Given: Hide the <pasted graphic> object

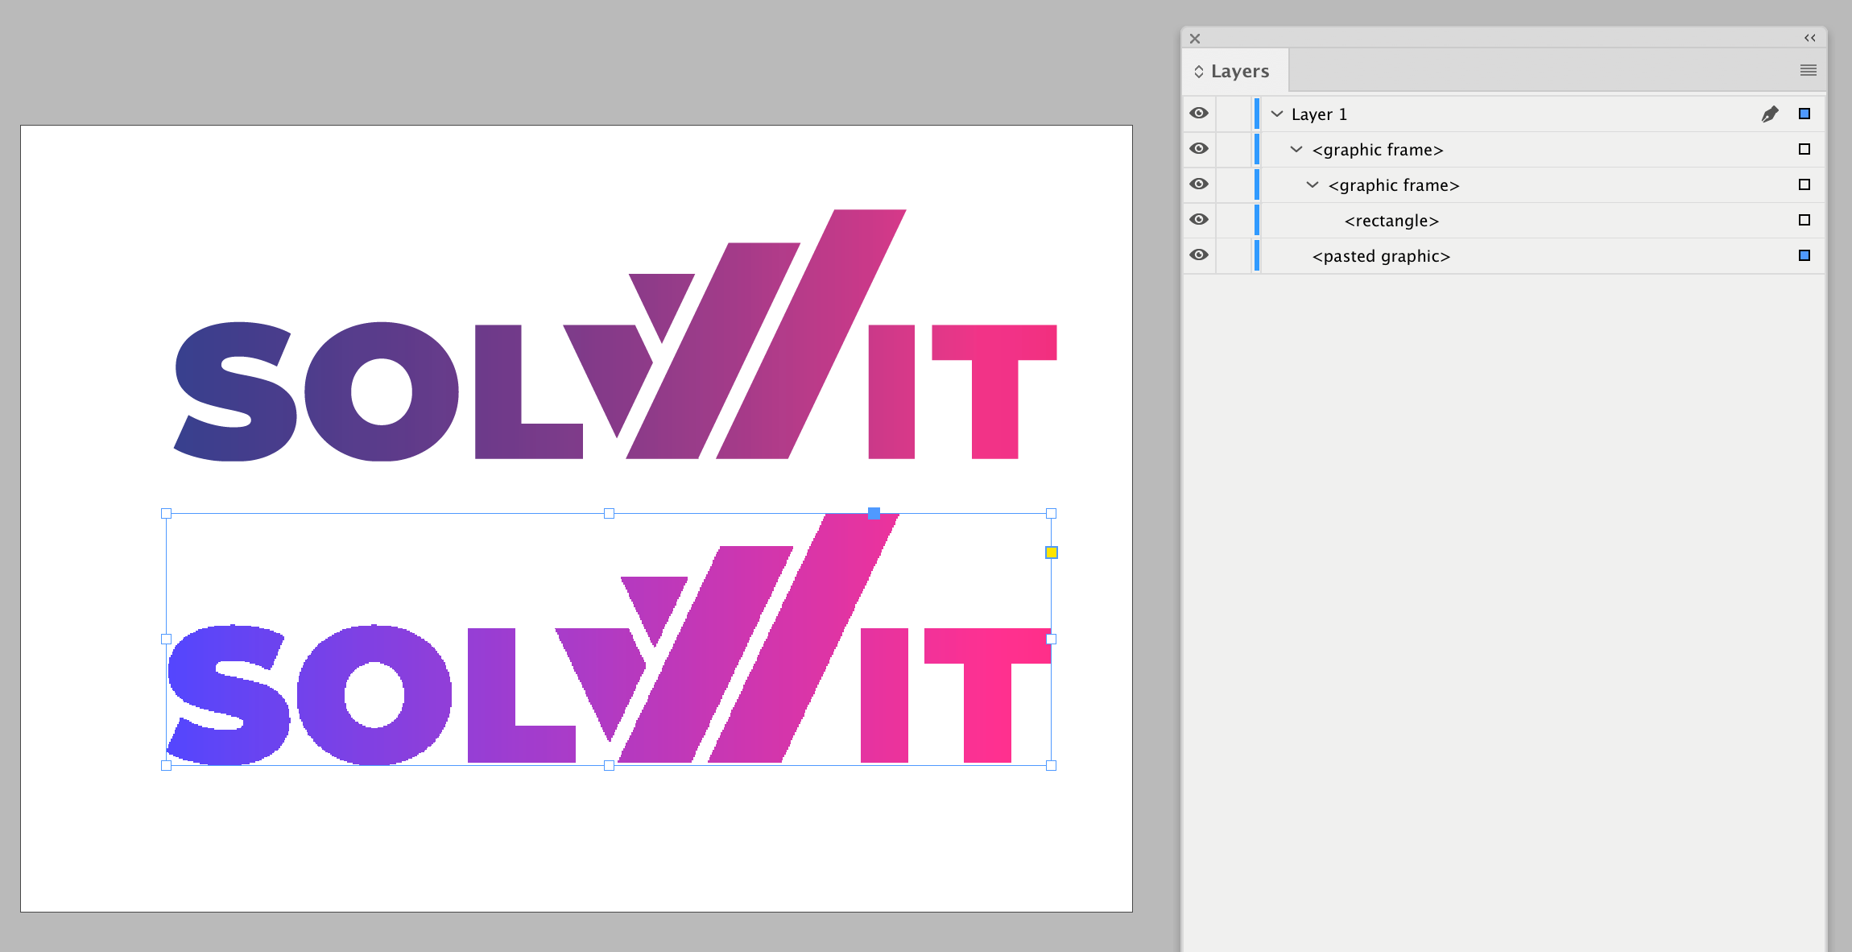Looking at the screenshot, I should [x=1198, y=255].
